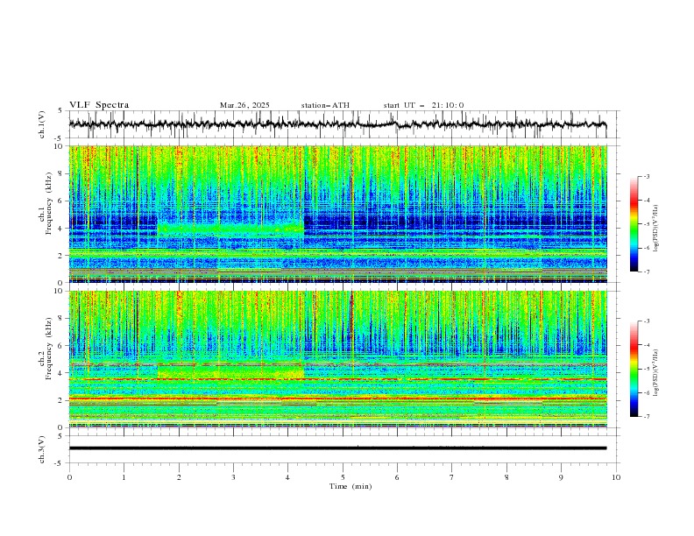Click the "5" tick on the time axis
694x536 pixels.
(343, 477)
